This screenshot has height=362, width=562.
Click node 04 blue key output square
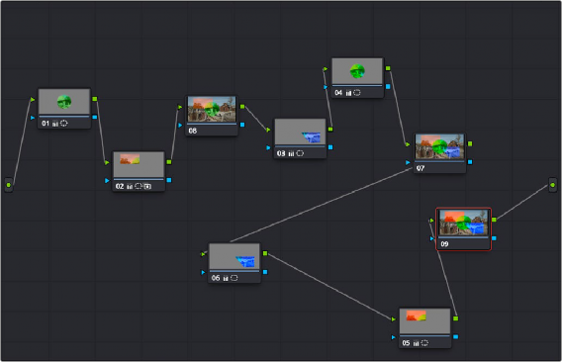pos(388,86)
